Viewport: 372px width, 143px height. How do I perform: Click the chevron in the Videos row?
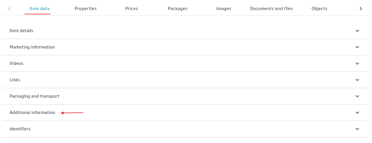(x=357, y=63)
